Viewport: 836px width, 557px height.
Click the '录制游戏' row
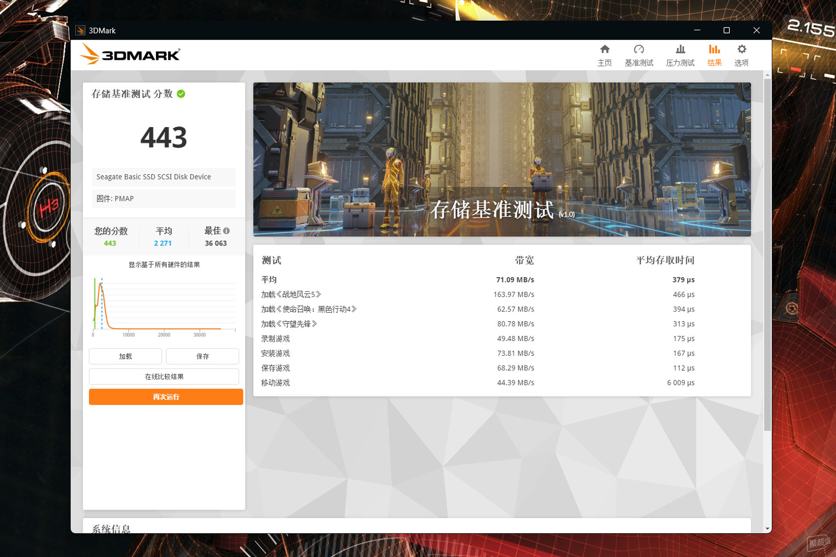pyautogui.click(x=502, y=339)
